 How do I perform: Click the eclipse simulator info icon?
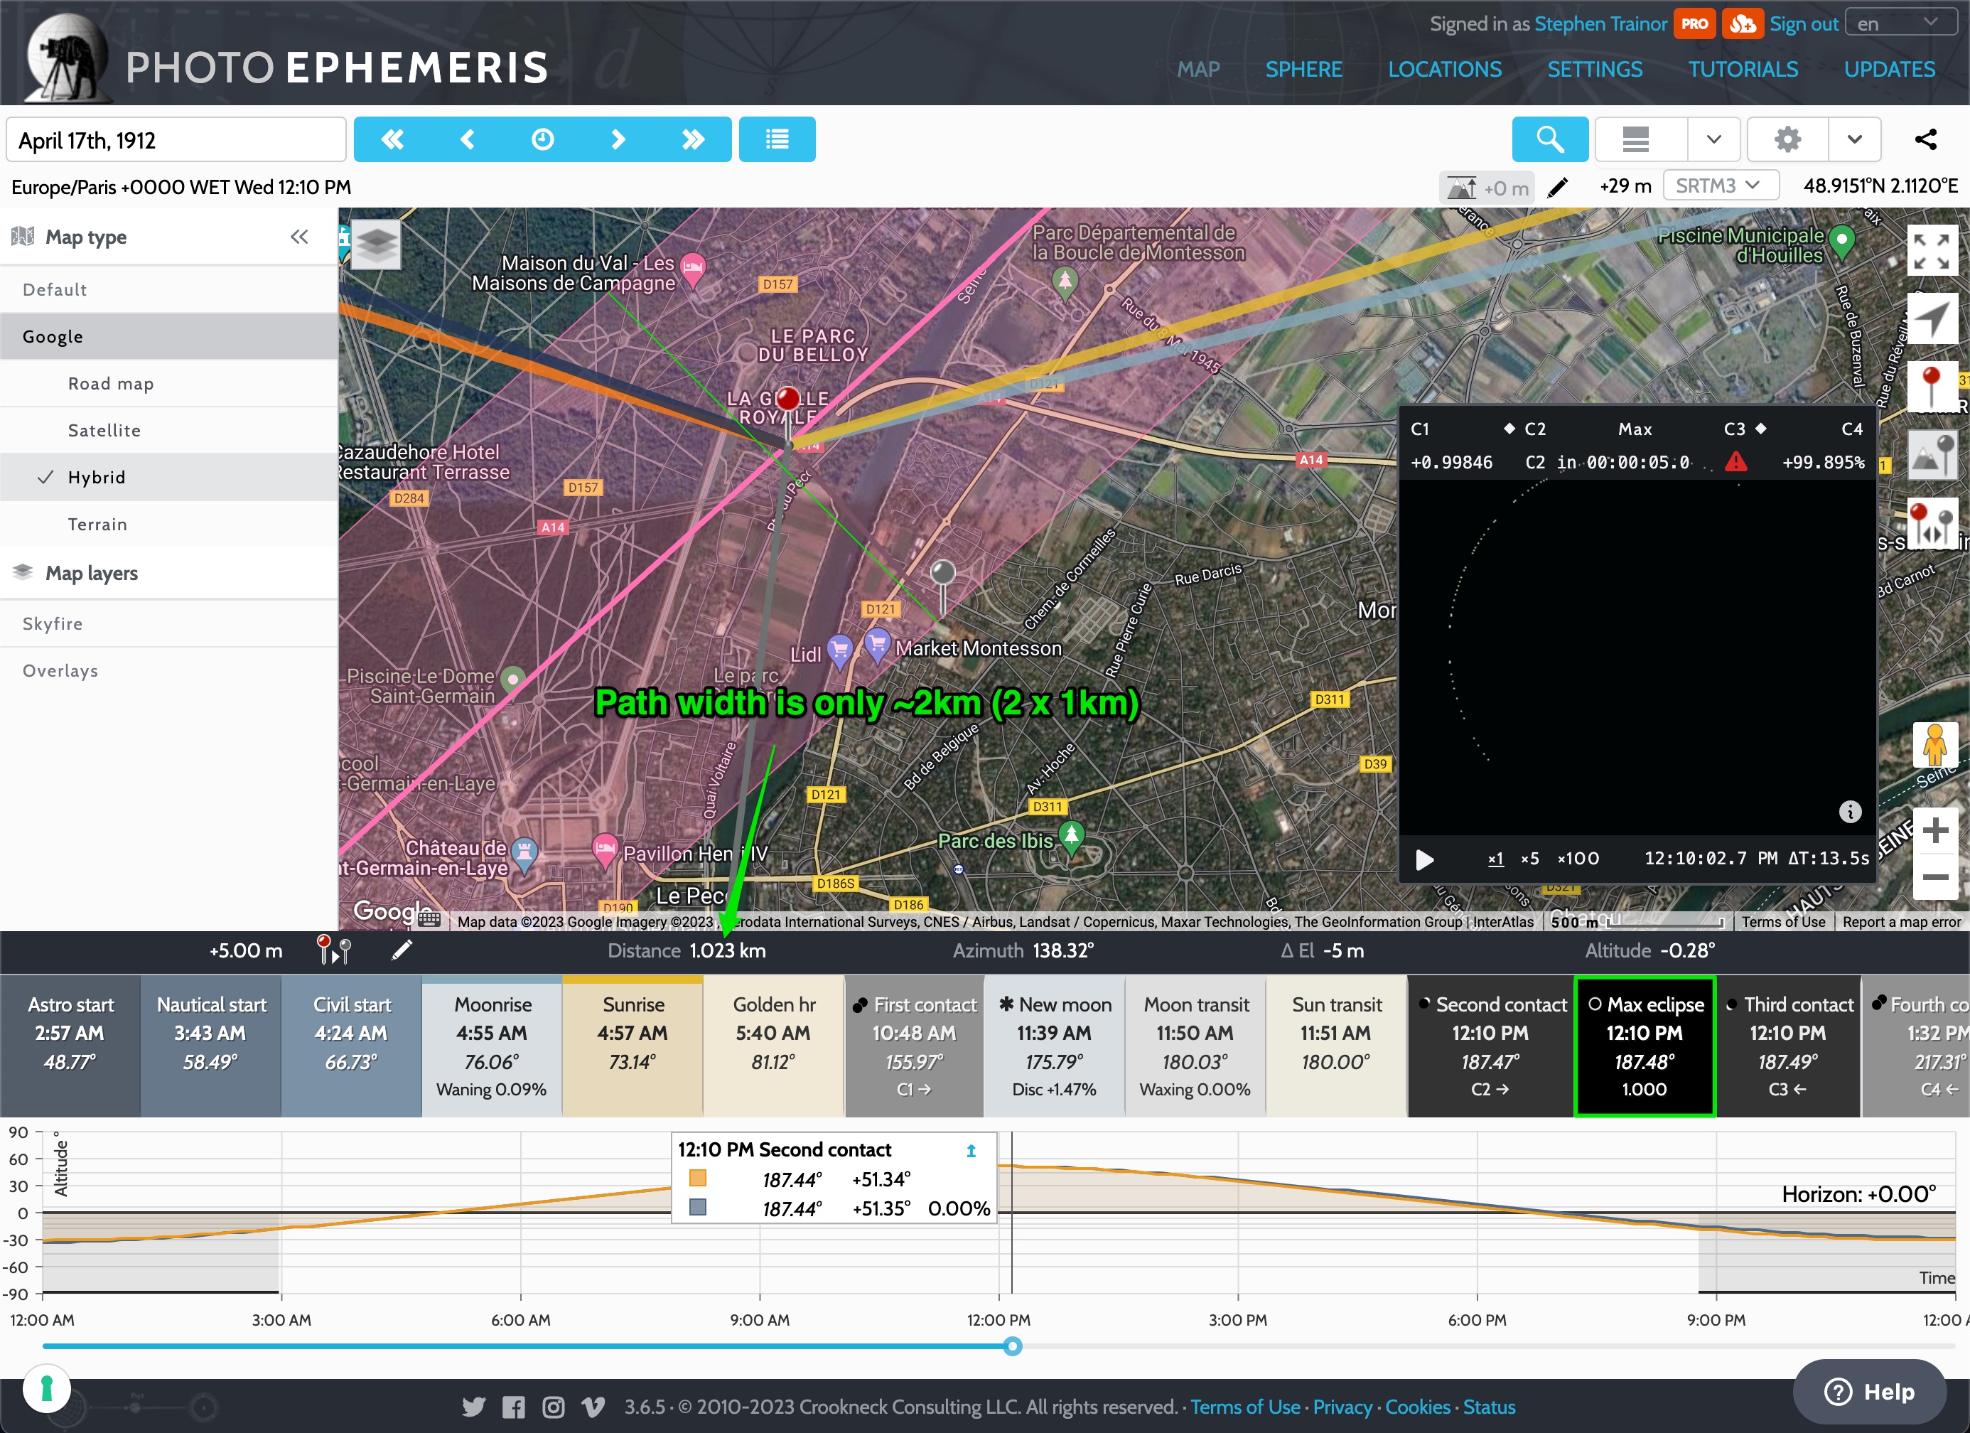tap(1850, 812)
